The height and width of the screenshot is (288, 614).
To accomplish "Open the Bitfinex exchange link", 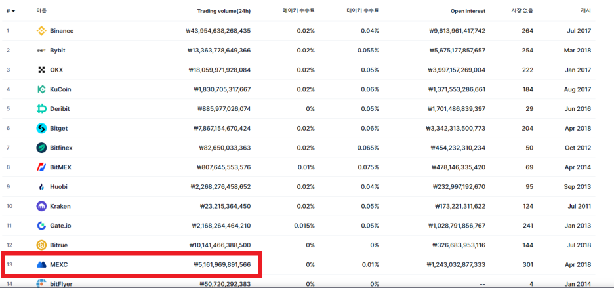I will tap(62, 148).
